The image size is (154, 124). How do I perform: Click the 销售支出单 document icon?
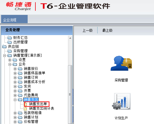point(26,104)
